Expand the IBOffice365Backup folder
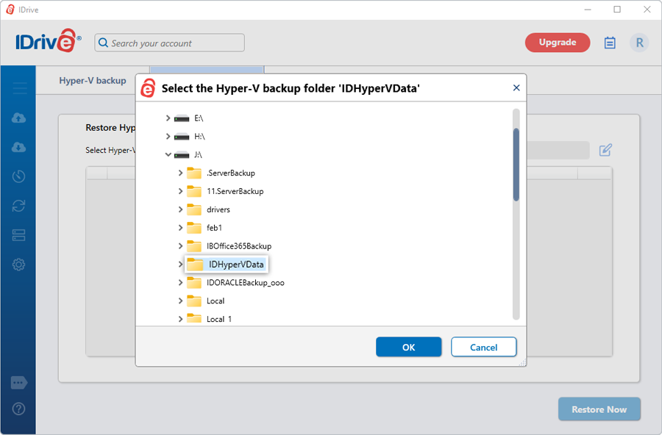Viewport: 662px width, 435px height. (x=180, y=246)
